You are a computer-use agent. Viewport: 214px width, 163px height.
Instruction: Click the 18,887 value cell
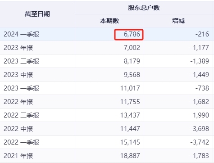coord(130,156)
